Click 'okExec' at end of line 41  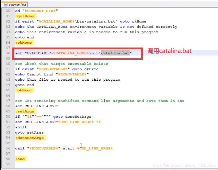[x=91, y=69]
